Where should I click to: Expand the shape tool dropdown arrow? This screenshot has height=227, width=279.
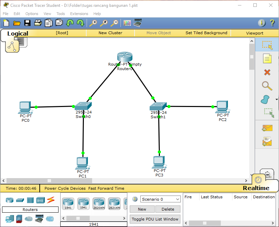[x=277, y=99]
